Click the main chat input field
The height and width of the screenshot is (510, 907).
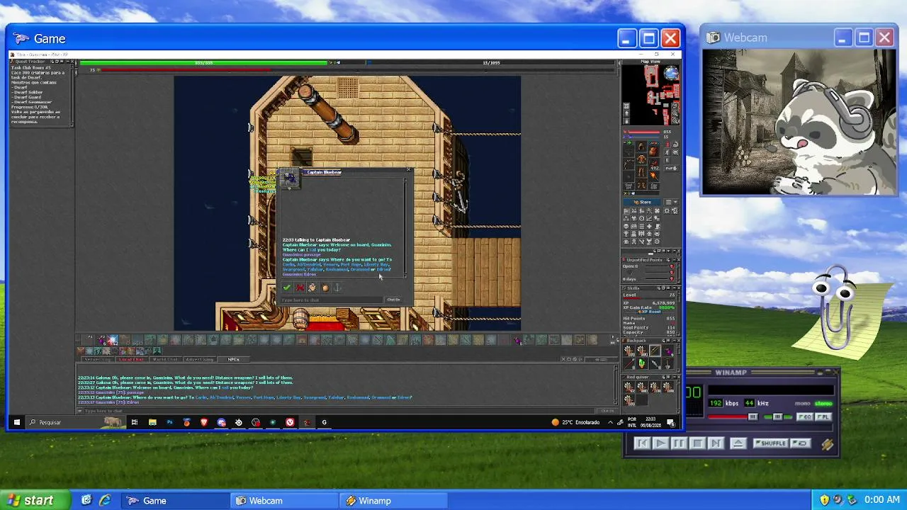point(340,411)
